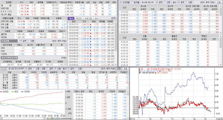Switch to the 투자자 tab
The width and height of the screenshot is (223, 120).
[x=79, y=19]
